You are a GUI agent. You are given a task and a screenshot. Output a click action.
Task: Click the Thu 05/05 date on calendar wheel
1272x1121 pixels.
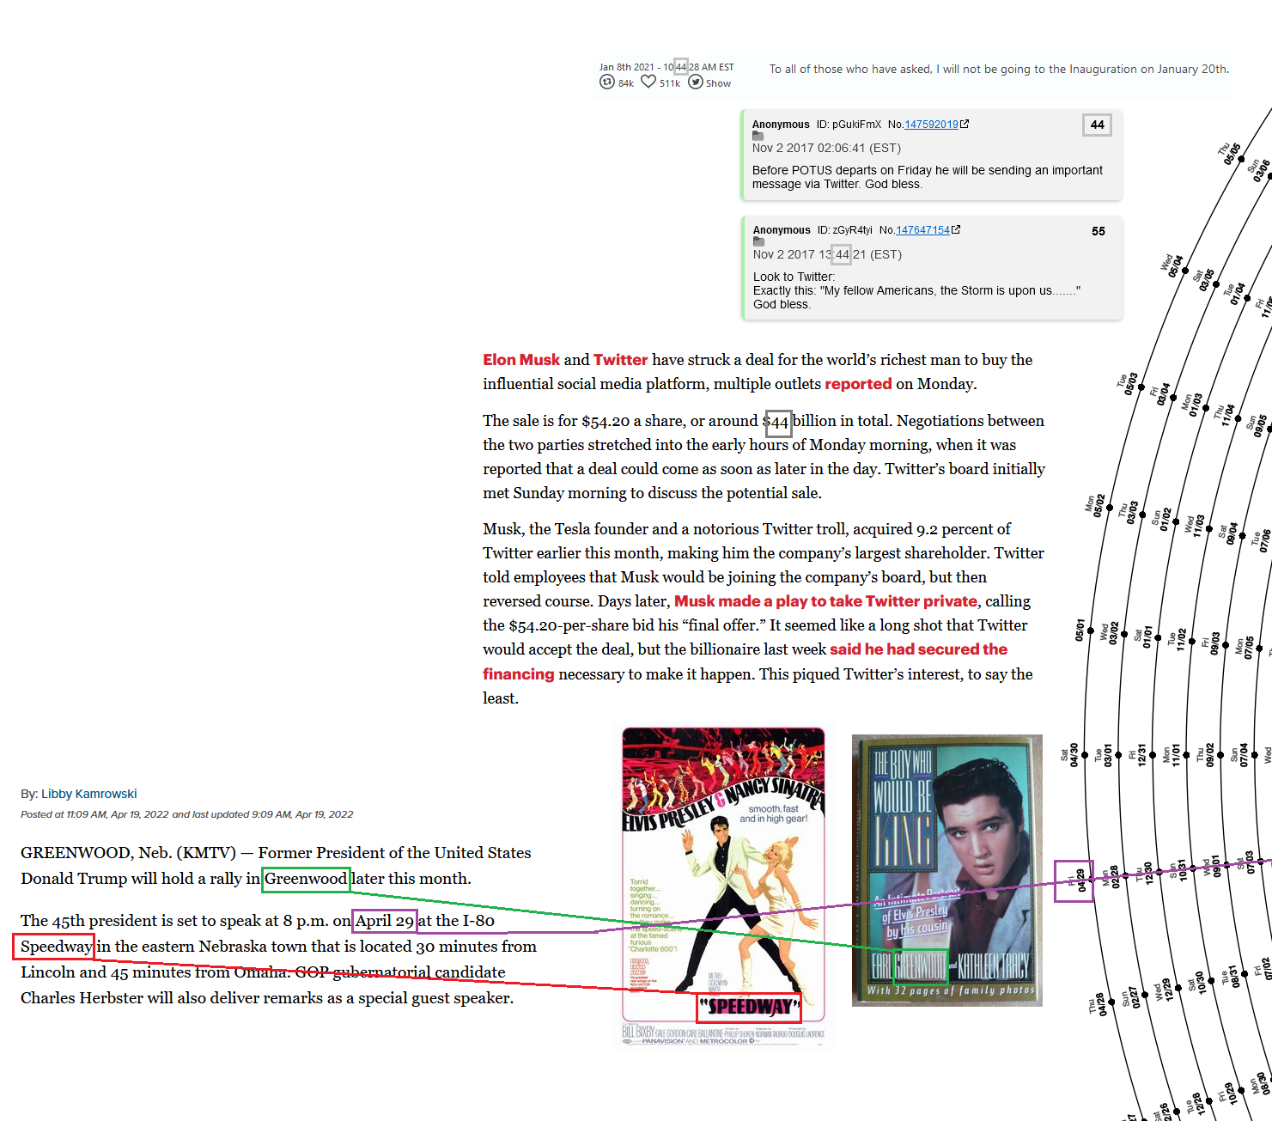tap(1229, 154)
